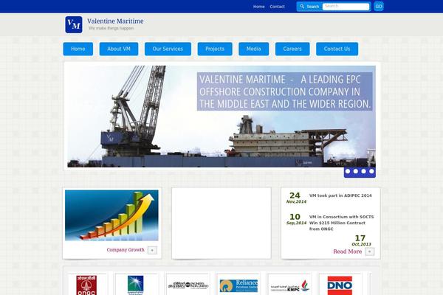Open VM took part in ADIPEC 2014

tap(340, 195)
